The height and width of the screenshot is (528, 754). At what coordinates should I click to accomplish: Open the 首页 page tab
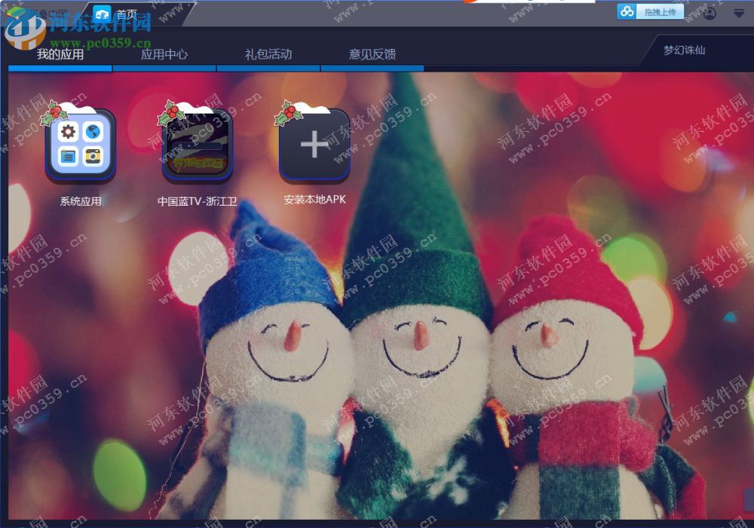pyautogui.click(x=125, y=12)
